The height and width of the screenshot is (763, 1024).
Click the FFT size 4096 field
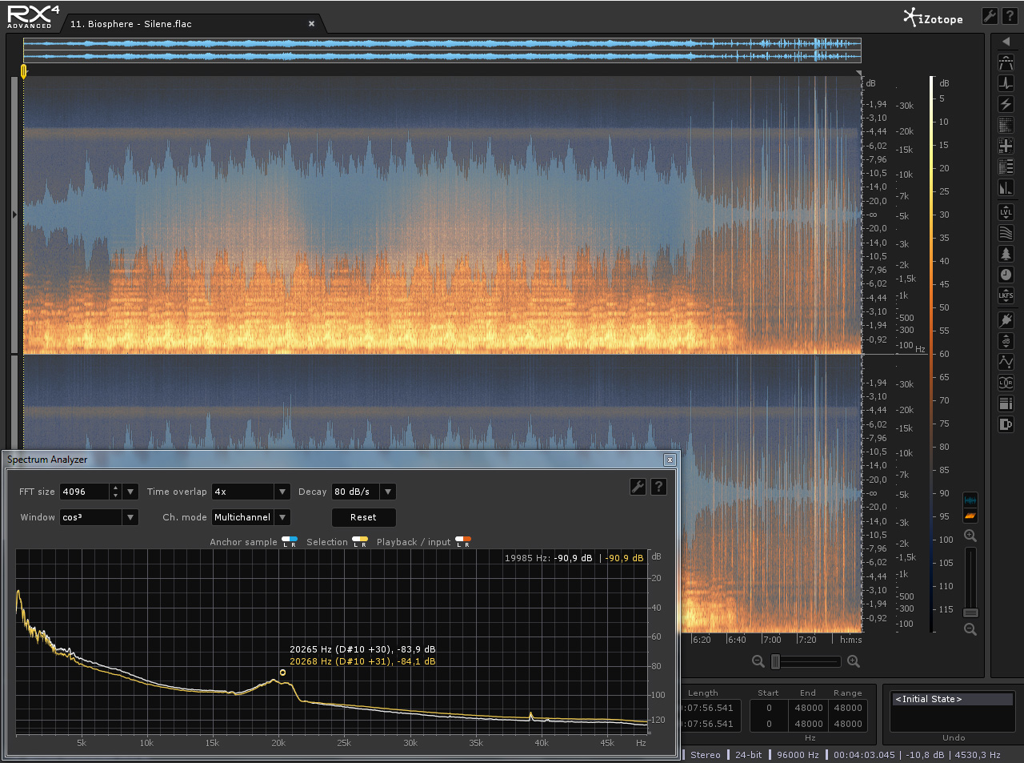85,492
